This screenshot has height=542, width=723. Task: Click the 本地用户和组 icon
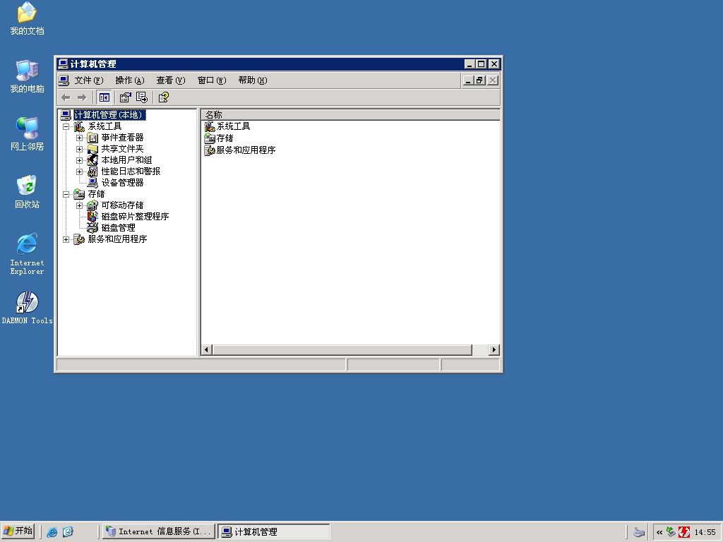[92, 160]
